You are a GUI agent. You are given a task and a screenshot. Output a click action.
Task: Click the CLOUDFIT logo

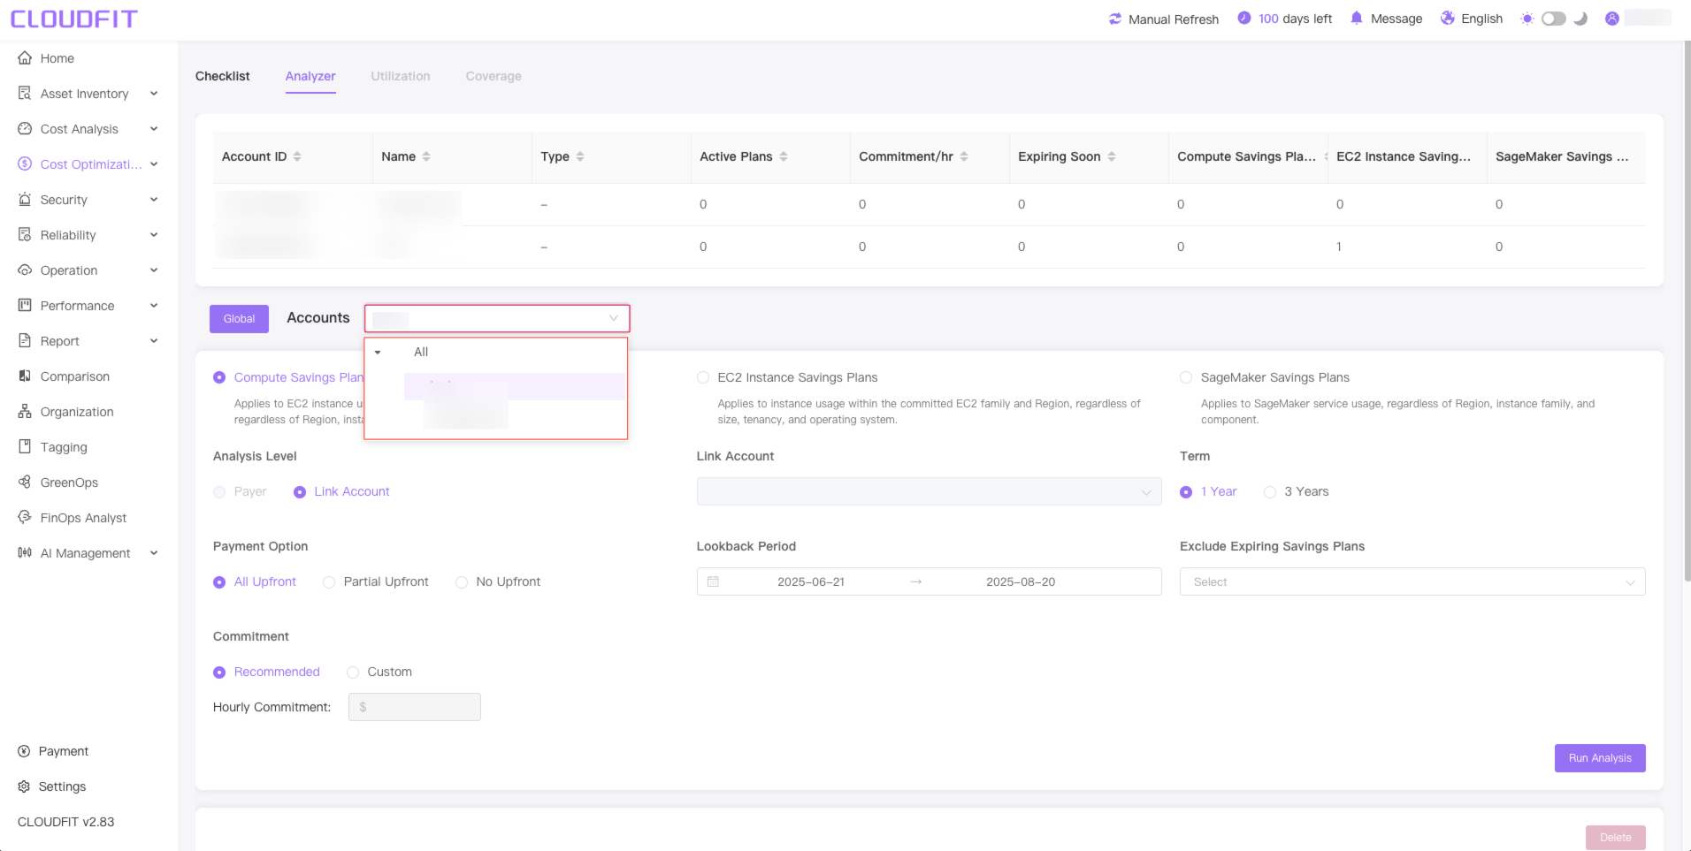[74, 19]
